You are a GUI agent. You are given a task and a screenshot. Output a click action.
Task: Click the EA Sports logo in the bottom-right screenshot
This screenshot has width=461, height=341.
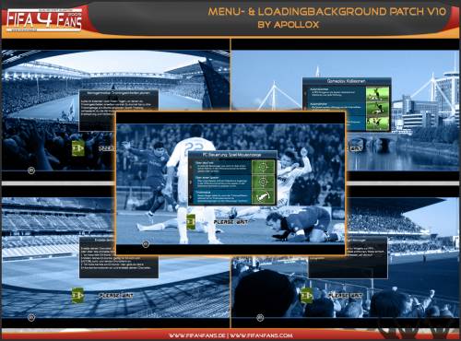260,317
